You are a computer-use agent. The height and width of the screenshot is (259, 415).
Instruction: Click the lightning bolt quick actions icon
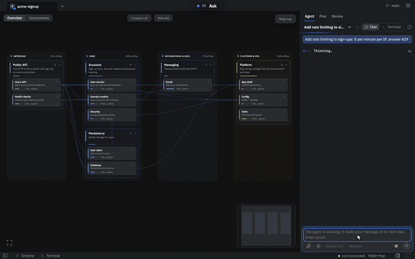pos(318,246)
